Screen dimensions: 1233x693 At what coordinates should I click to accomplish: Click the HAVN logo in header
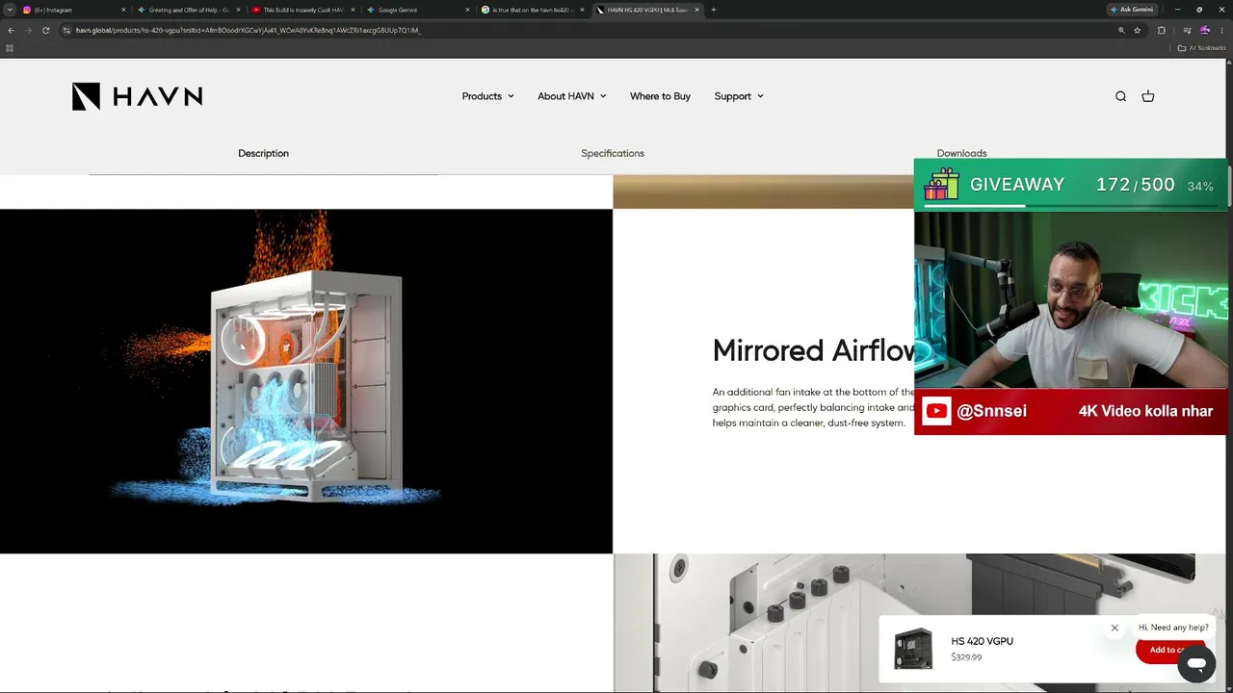pos(137,96)
